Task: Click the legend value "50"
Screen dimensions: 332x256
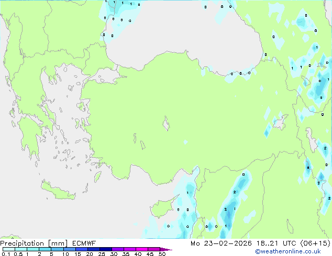Action: (162, 254)
